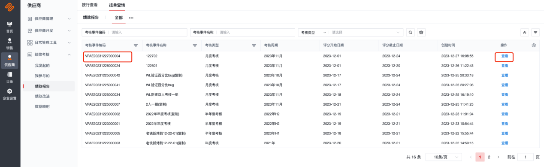Image resolution: width=544 pixels, height=167 pixels.
Task: Open the 10条/页 page size dropdown
Action: pos(444,157)
